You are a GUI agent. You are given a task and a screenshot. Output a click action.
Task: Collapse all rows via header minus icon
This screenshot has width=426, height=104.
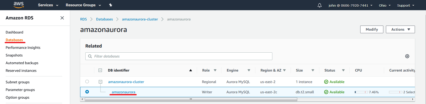[100, 70]
